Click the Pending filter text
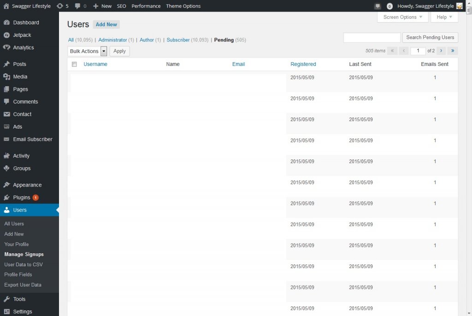 (x=224, y=40)
